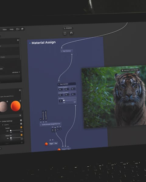This screenshot has width=146, height=182.
Task: Collapse the expanded Test Camera node header
Action: [59, 84]
